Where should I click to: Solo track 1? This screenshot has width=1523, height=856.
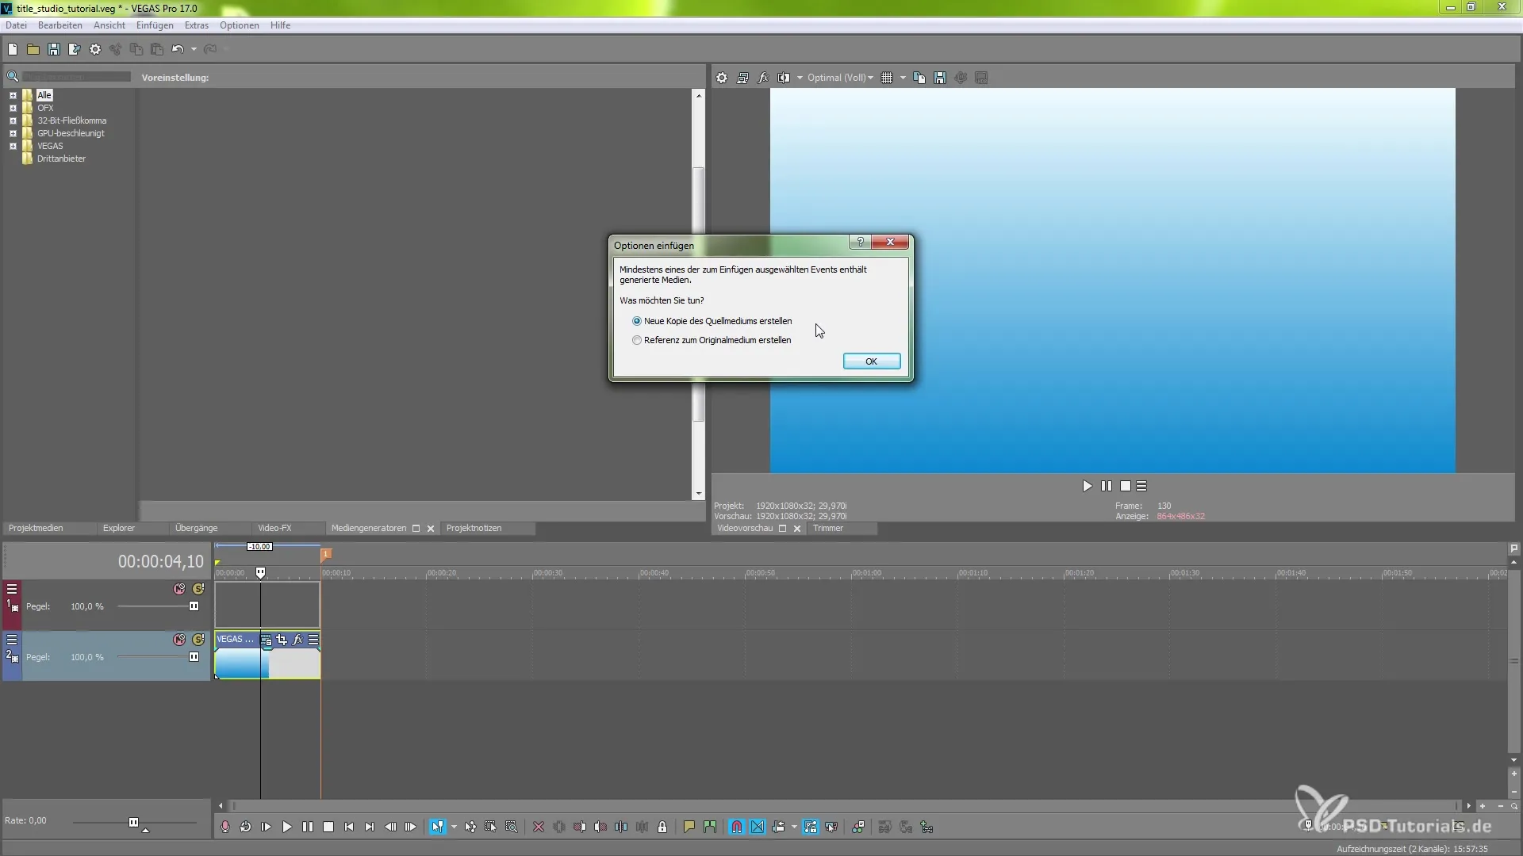pos(198,589)
